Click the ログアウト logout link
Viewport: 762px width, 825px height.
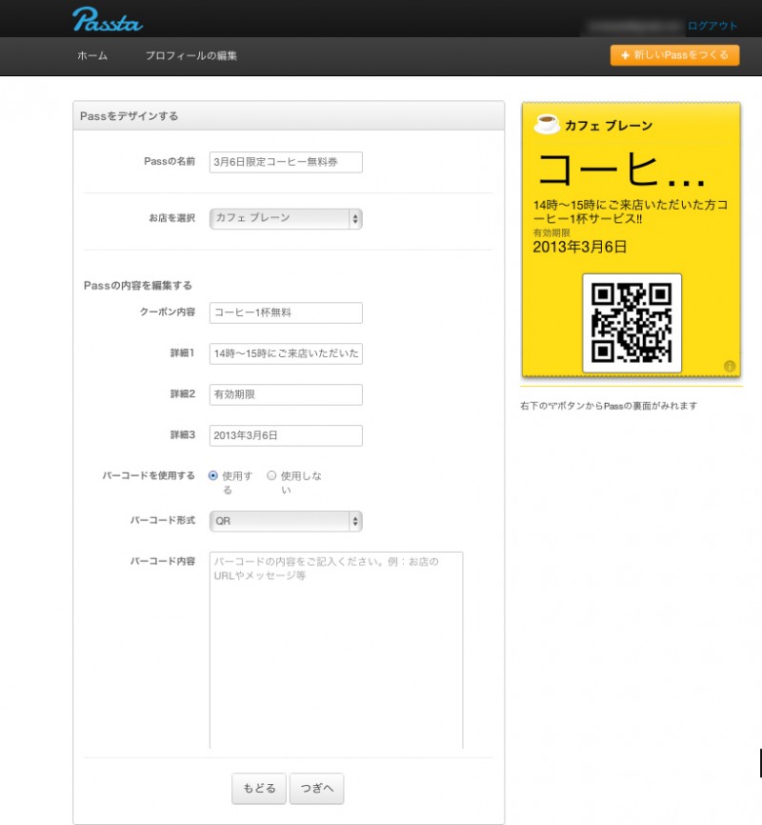(x=712, y=26)
